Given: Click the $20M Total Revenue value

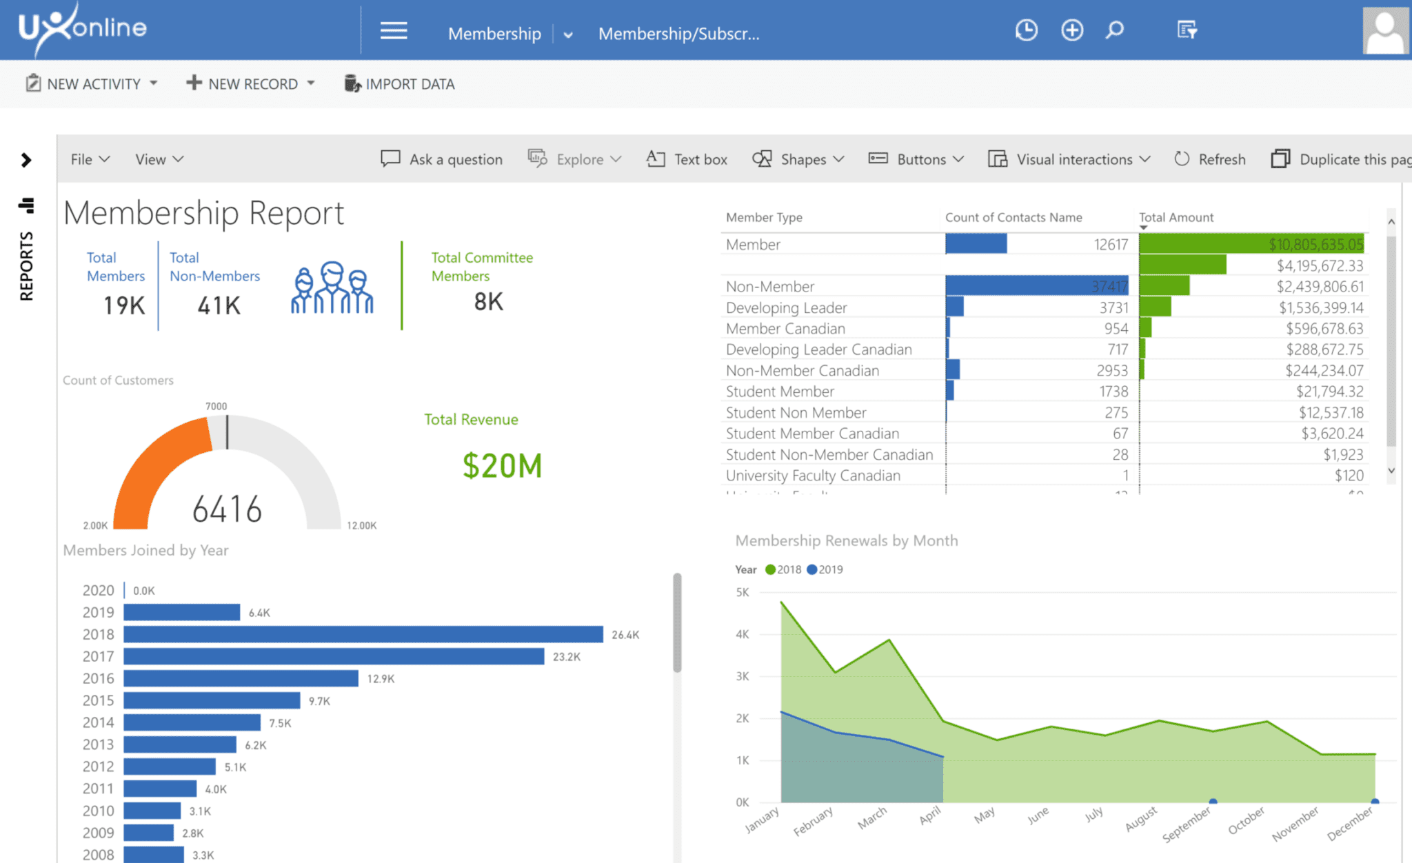Looking at the screenshot, I should tap(502, 466).
